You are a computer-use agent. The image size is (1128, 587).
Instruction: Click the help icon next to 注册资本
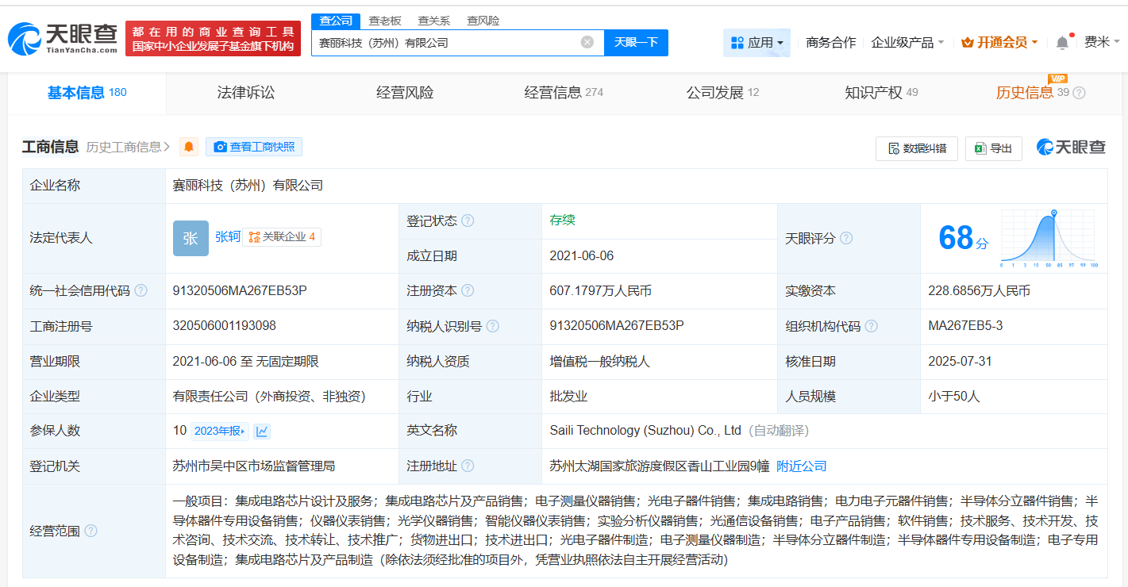(x=468, y=291)
